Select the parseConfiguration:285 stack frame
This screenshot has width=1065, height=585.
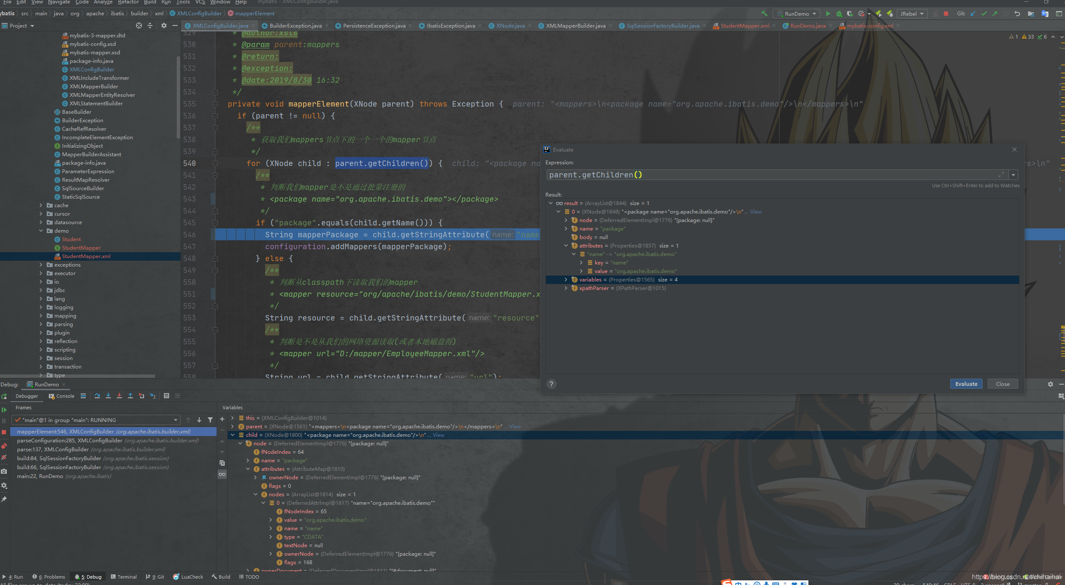(108, 441)
